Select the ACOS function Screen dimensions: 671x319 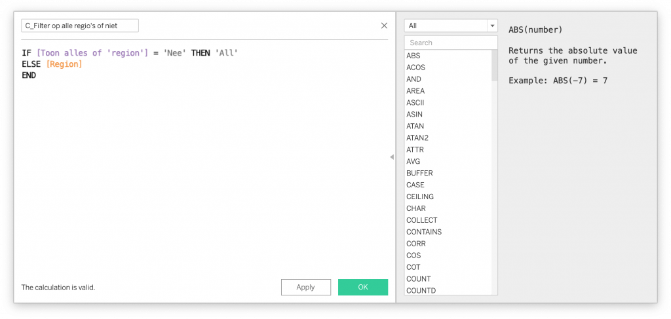tap(415, 67)
